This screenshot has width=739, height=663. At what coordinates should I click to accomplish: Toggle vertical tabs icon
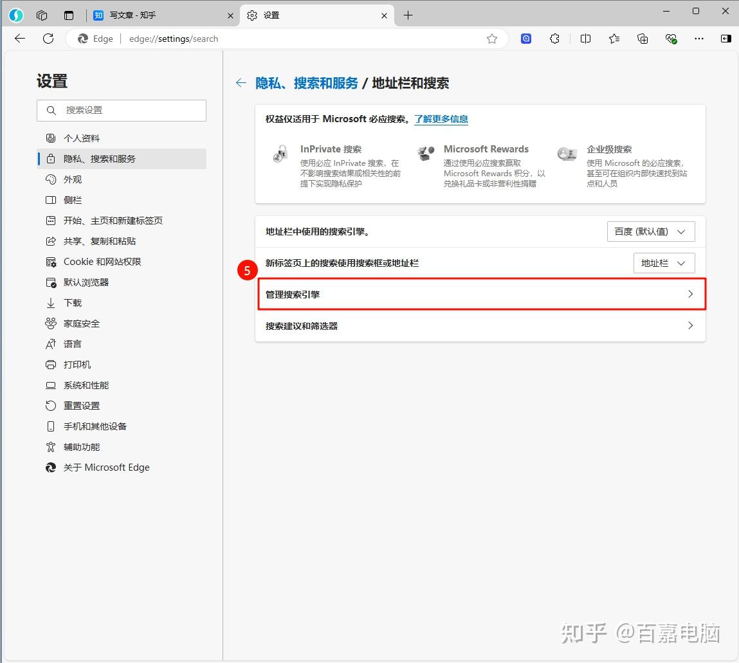tap(69, 15)
